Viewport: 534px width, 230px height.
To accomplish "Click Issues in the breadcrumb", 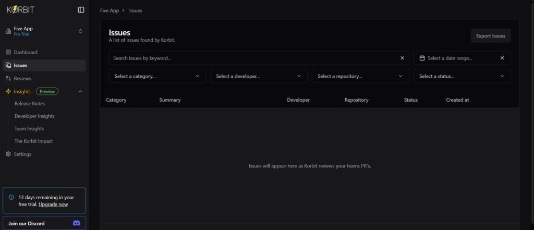I will pyautogui.click(x=136, y=10).
